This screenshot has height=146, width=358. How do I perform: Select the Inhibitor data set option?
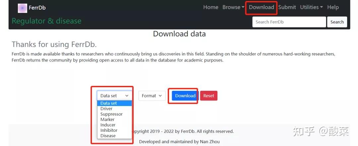click(x=109, y=130)
